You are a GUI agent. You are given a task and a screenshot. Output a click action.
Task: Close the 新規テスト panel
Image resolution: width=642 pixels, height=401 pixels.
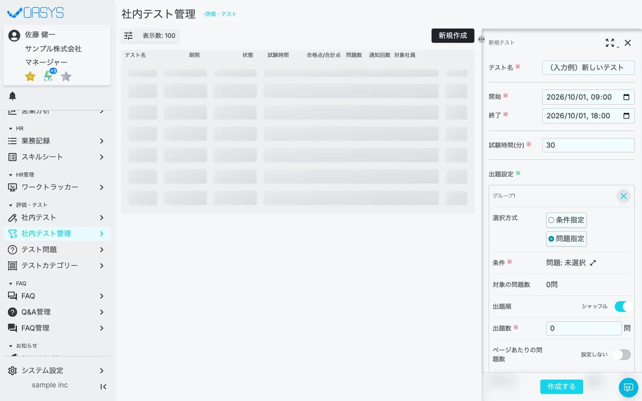click(x=628, y=43)
